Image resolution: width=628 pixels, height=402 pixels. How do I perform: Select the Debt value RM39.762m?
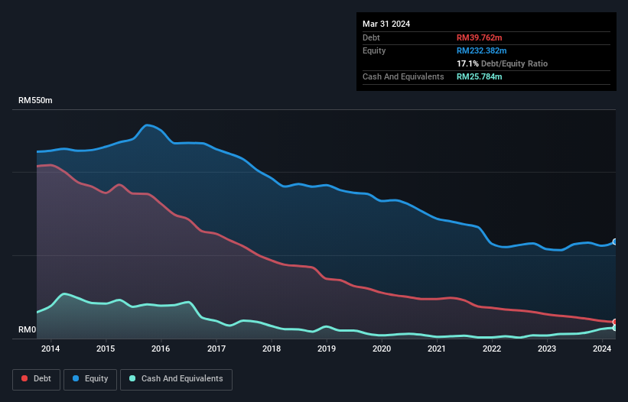479,37
